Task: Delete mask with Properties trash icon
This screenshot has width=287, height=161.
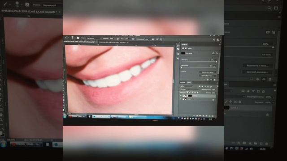Action: 214,80
